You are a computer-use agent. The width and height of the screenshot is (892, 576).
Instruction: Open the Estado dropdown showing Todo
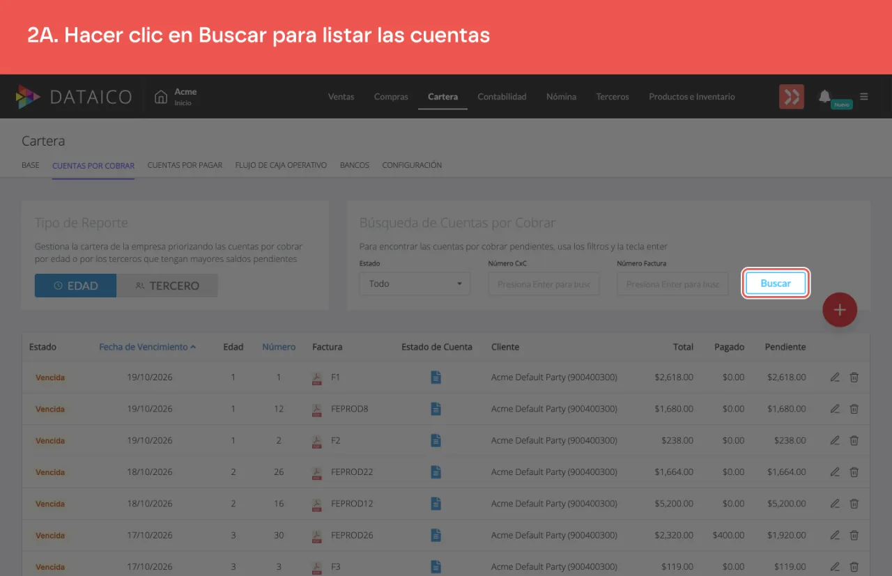coord(415,283)
